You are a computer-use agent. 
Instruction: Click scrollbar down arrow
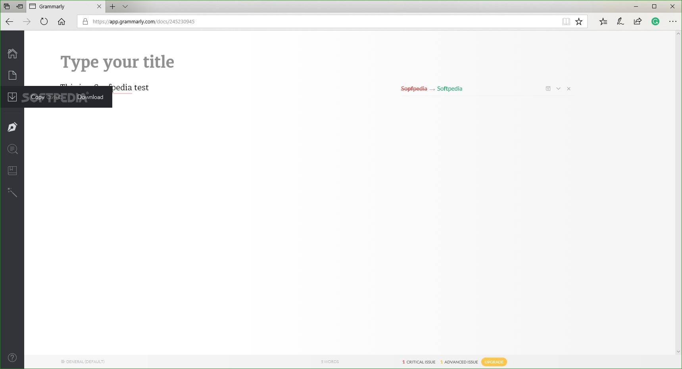[678, 352]
